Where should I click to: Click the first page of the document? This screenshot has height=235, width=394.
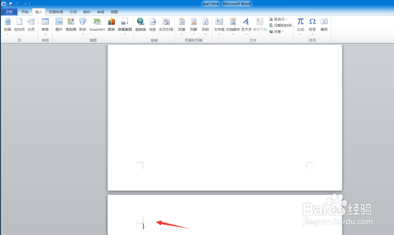(x=225, y=117)
